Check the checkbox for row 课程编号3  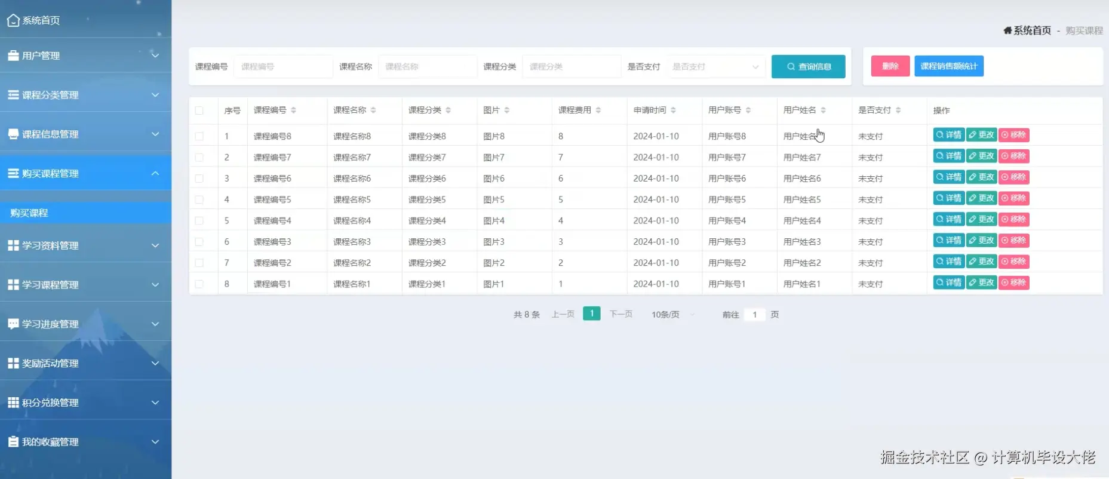(199, 242)
